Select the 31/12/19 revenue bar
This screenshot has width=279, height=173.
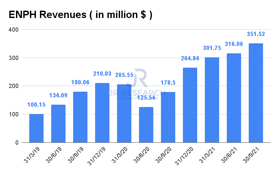(x=102, y=113)
